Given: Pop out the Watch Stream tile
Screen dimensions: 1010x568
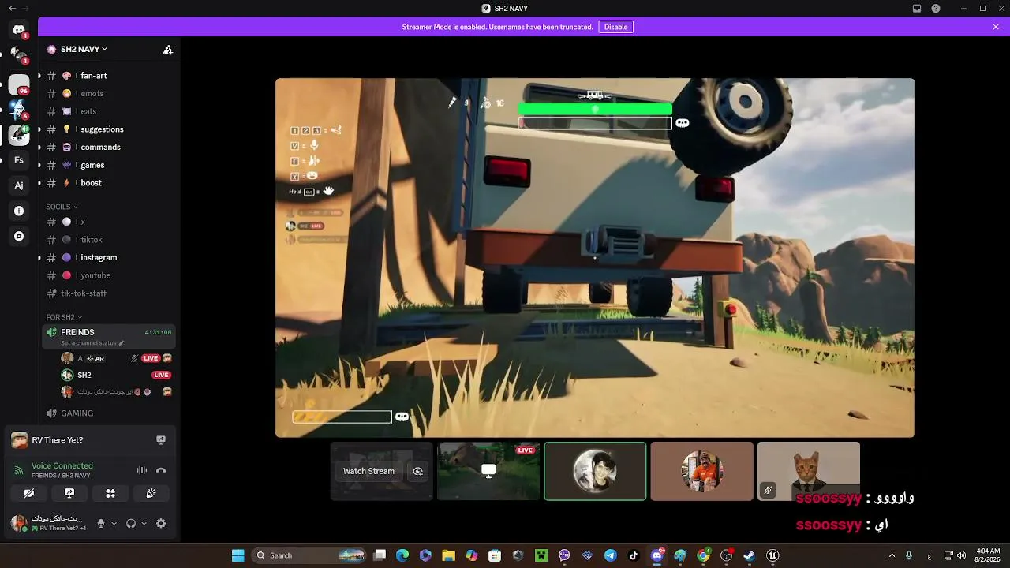Looking at the screenshot, I should (x=418, y=471).
